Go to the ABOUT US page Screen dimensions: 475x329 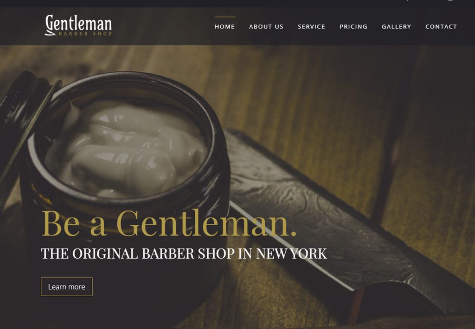pos(266,26)
